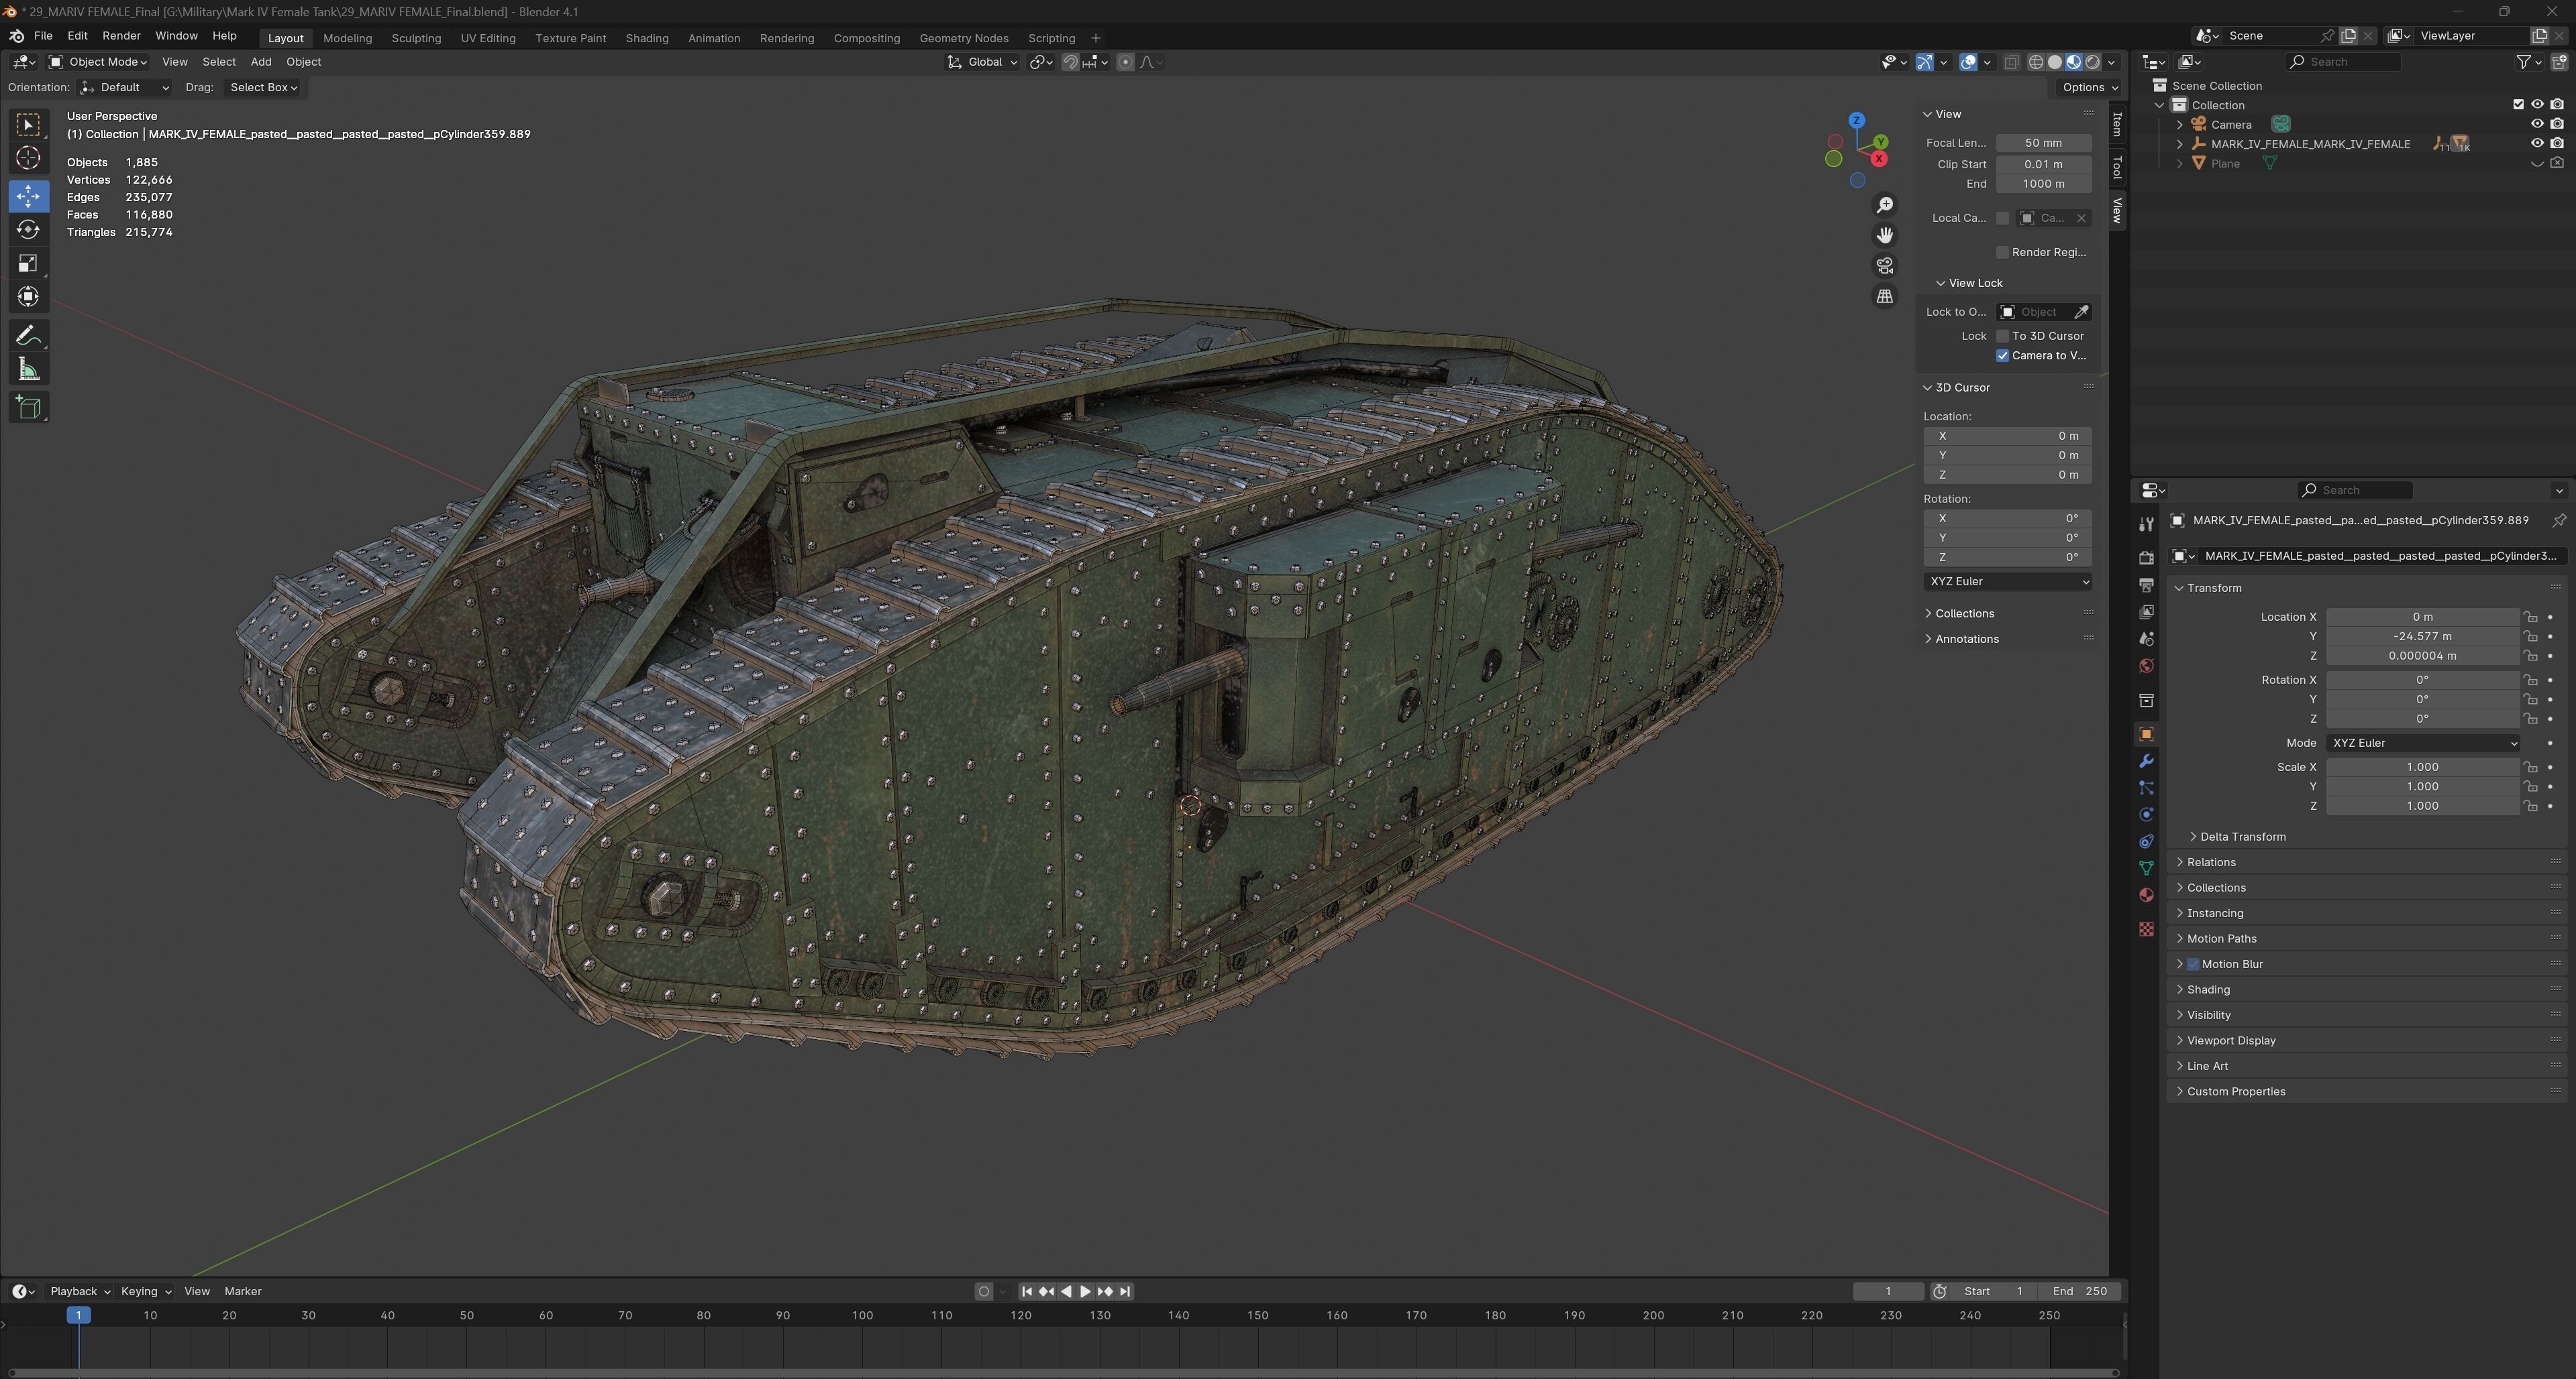Select the Transform tool

[28, 297]
